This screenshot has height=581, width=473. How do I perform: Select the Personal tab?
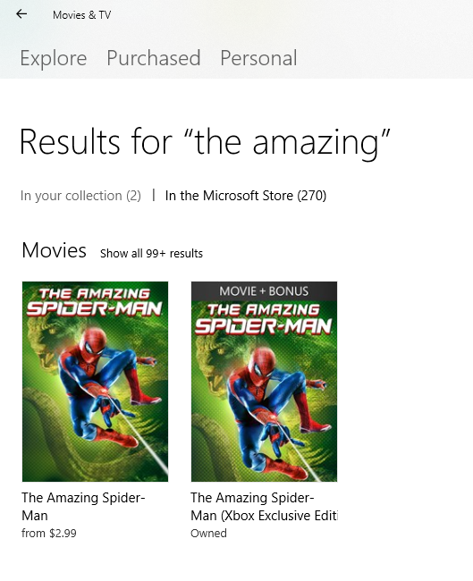[x=258, y=58]
